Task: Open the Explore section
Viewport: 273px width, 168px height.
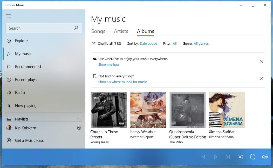Action: pos(44,41)
